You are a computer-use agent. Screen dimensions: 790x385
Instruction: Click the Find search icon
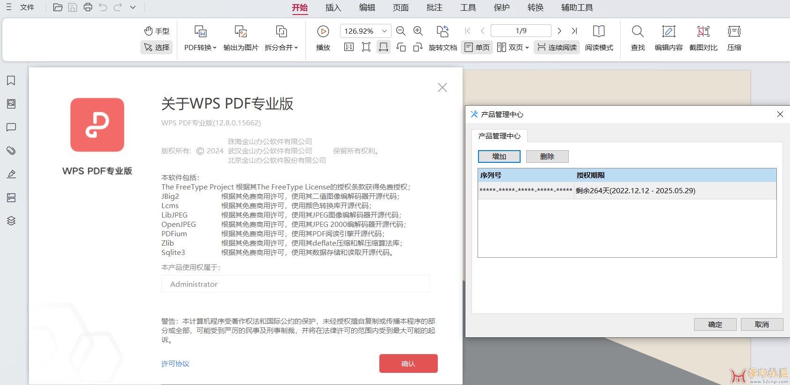[x=638, y=31]
